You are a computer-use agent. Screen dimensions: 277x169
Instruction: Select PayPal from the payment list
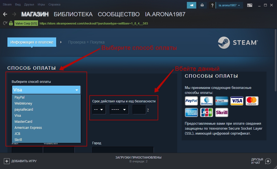[x=46, y=97]
